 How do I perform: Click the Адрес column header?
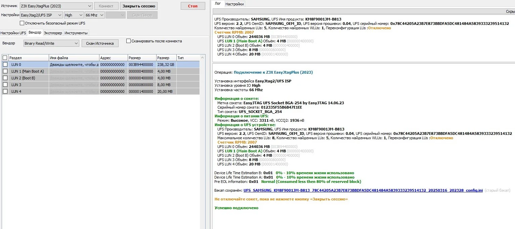coord(113,58)
